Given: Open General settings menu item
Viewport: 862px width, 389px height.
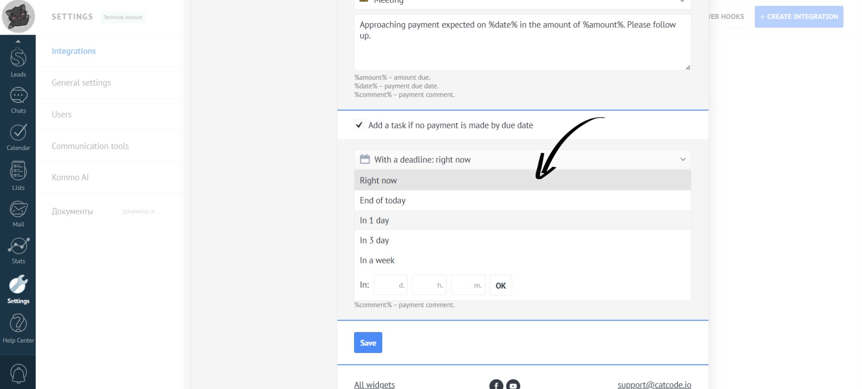Looking at the screenshot, I should [x=81, y=83].
